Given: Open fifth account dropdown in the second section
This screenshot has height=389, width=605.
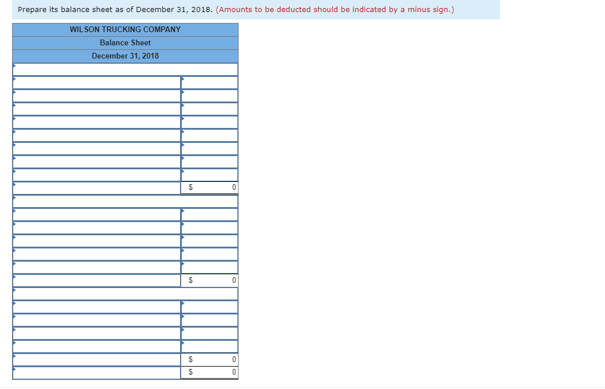Looking at the screenshot, I should (x=97, y=267).
